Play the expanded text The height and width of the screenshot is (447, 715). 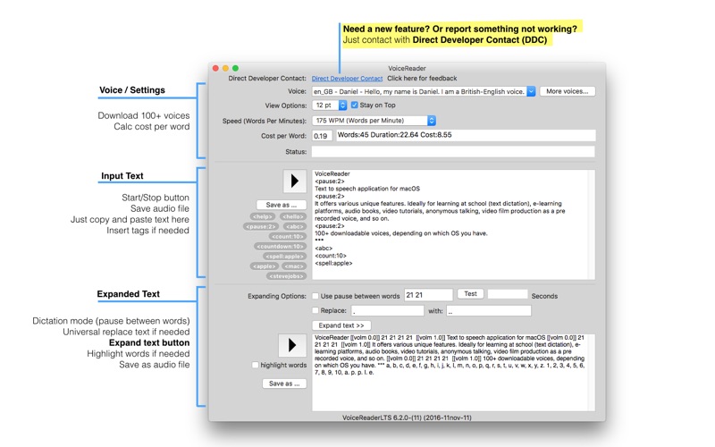pyautogui.click(x=292, y=345)
